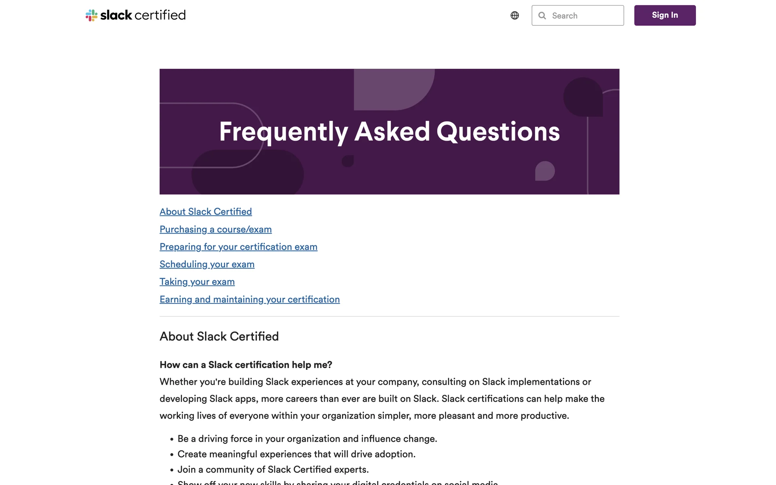The width and height of the screenshot is (776, 485).
Task: Click the magnifying glass search icon
Action: click(542, 16)
